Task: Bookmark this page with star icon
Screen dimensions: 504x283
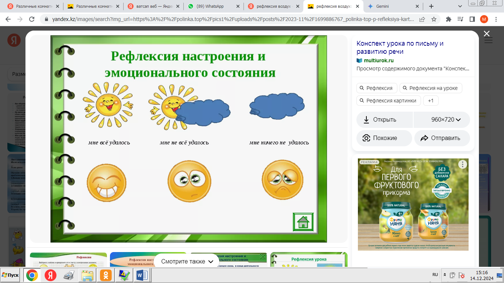Action: 434,19
